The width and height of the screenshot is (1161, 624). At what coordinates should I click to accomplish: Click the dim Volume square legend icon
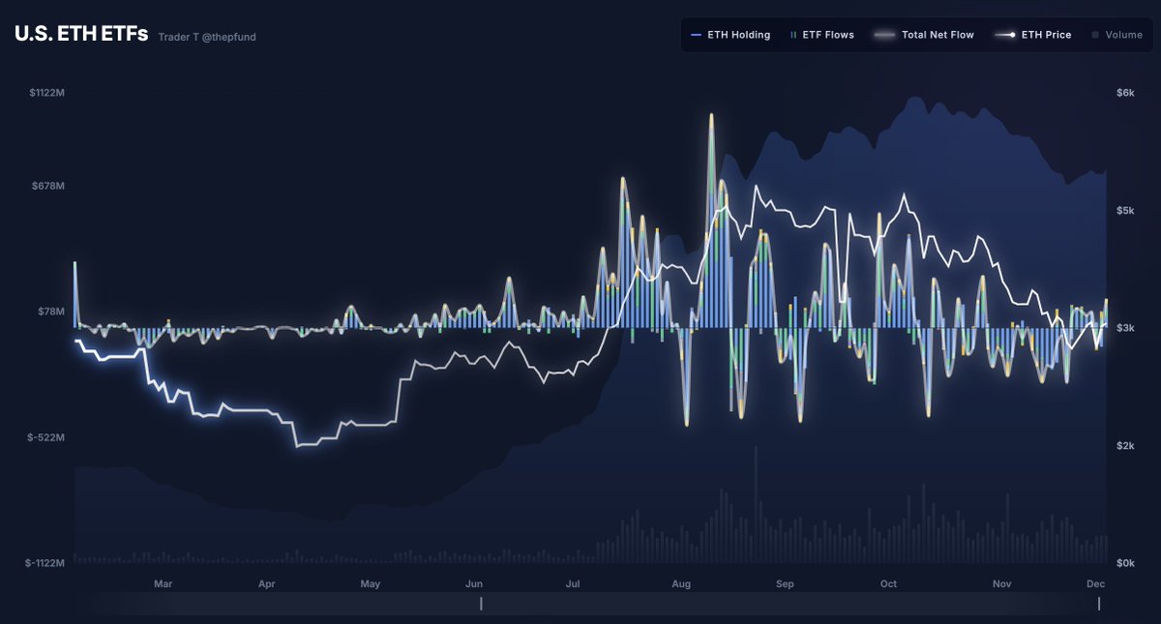(1095, 35)
